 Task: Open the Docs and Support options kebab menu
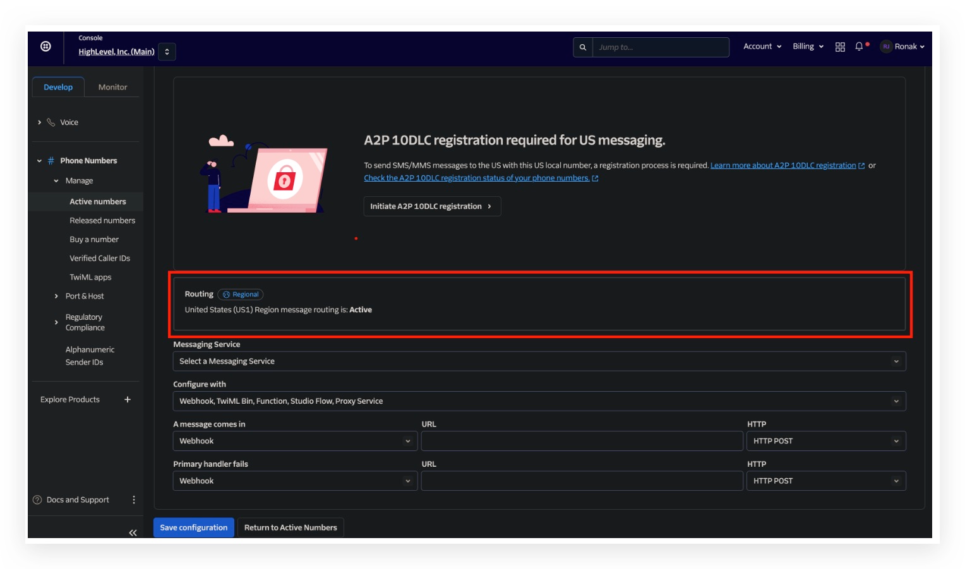tap(134, 500)
